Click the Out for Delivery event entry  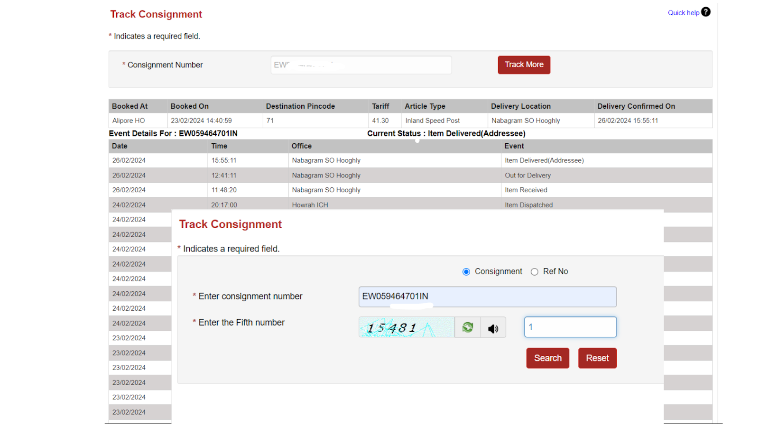click(528, 176)
